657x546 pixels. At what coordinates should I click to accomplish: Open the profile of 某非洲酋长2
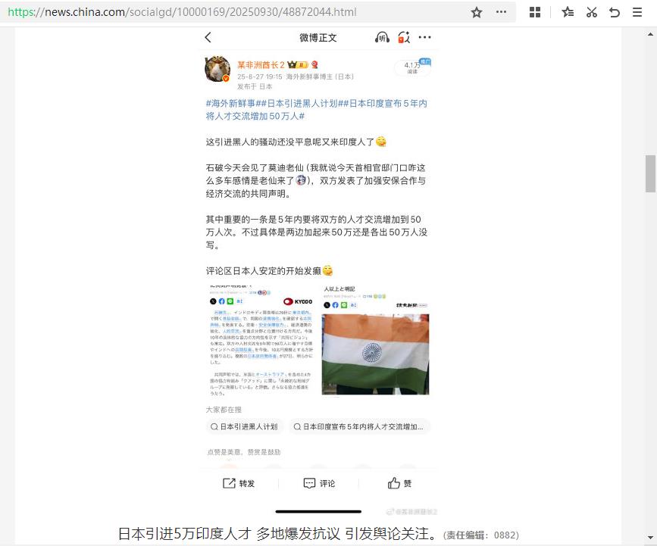coord(261,65)
